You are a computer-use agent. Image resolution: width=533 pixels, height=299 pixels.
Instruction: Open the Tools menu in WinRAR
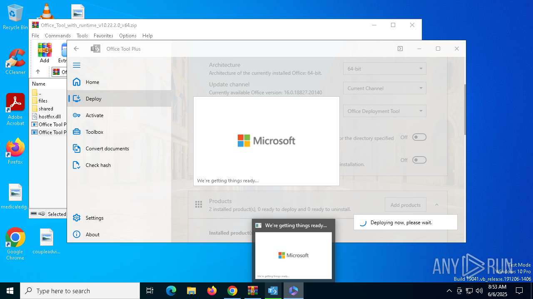(82, 36)
